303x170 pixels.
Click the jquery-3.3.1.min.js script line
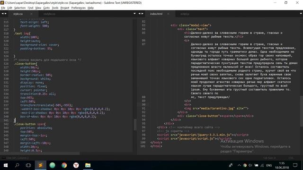(x=203, y=135)
